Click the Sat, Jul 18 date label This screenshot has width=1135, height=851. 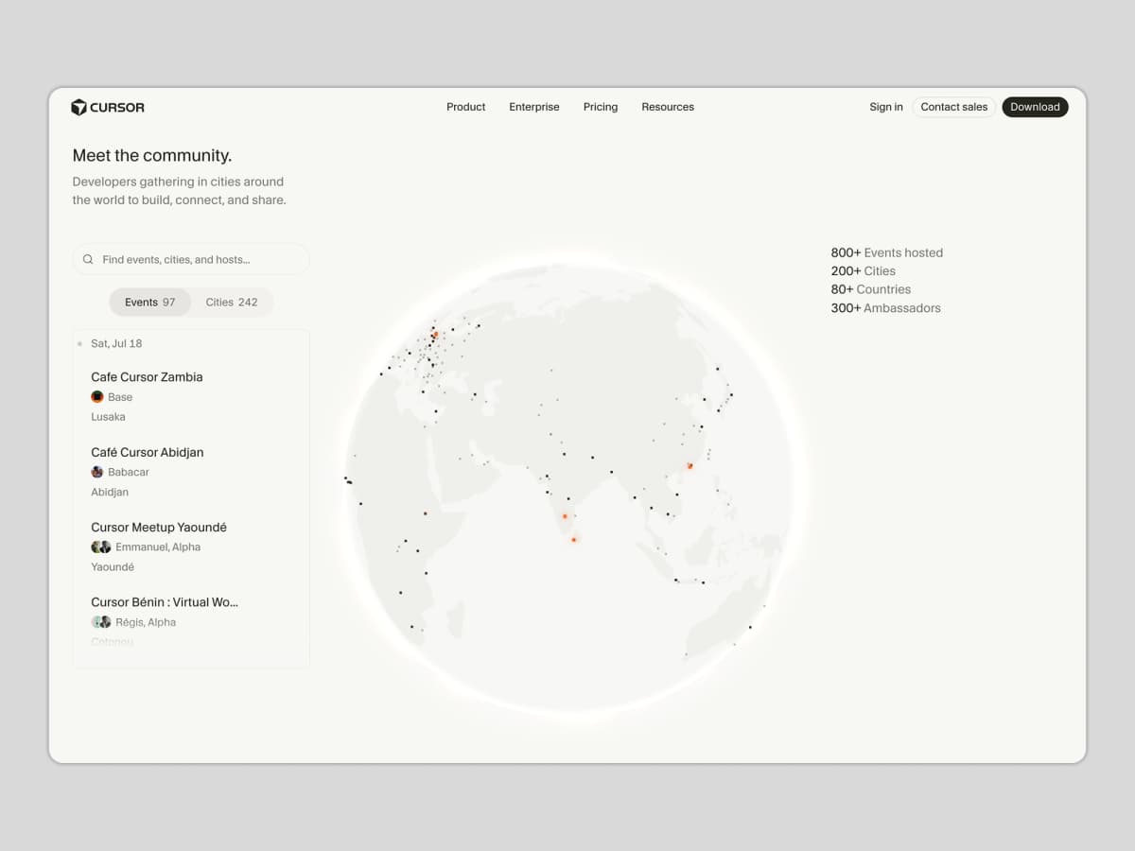tap(116, 343)
